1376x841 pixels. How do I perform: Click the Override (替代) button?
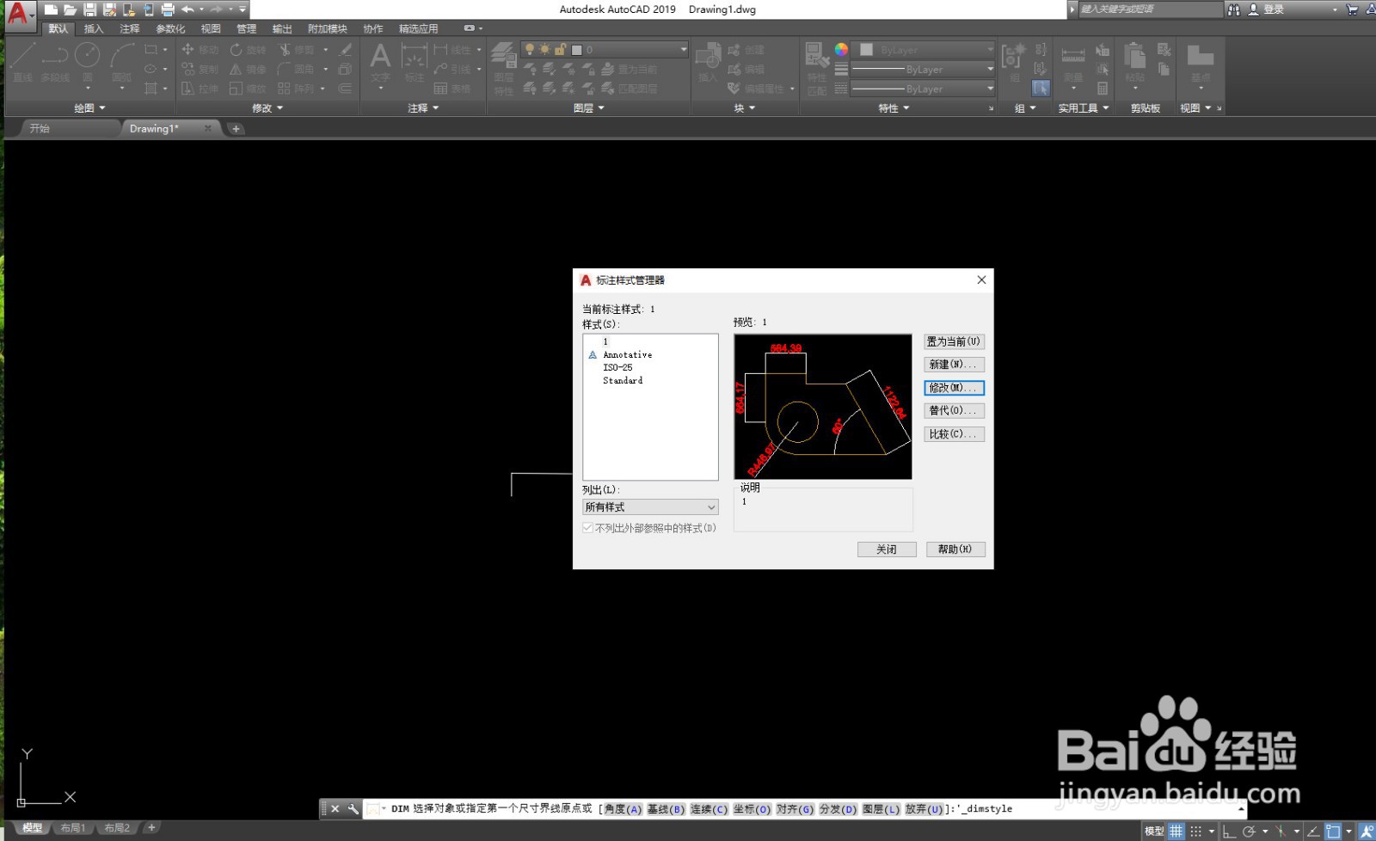pyautogui.click(x=954, y=411)
